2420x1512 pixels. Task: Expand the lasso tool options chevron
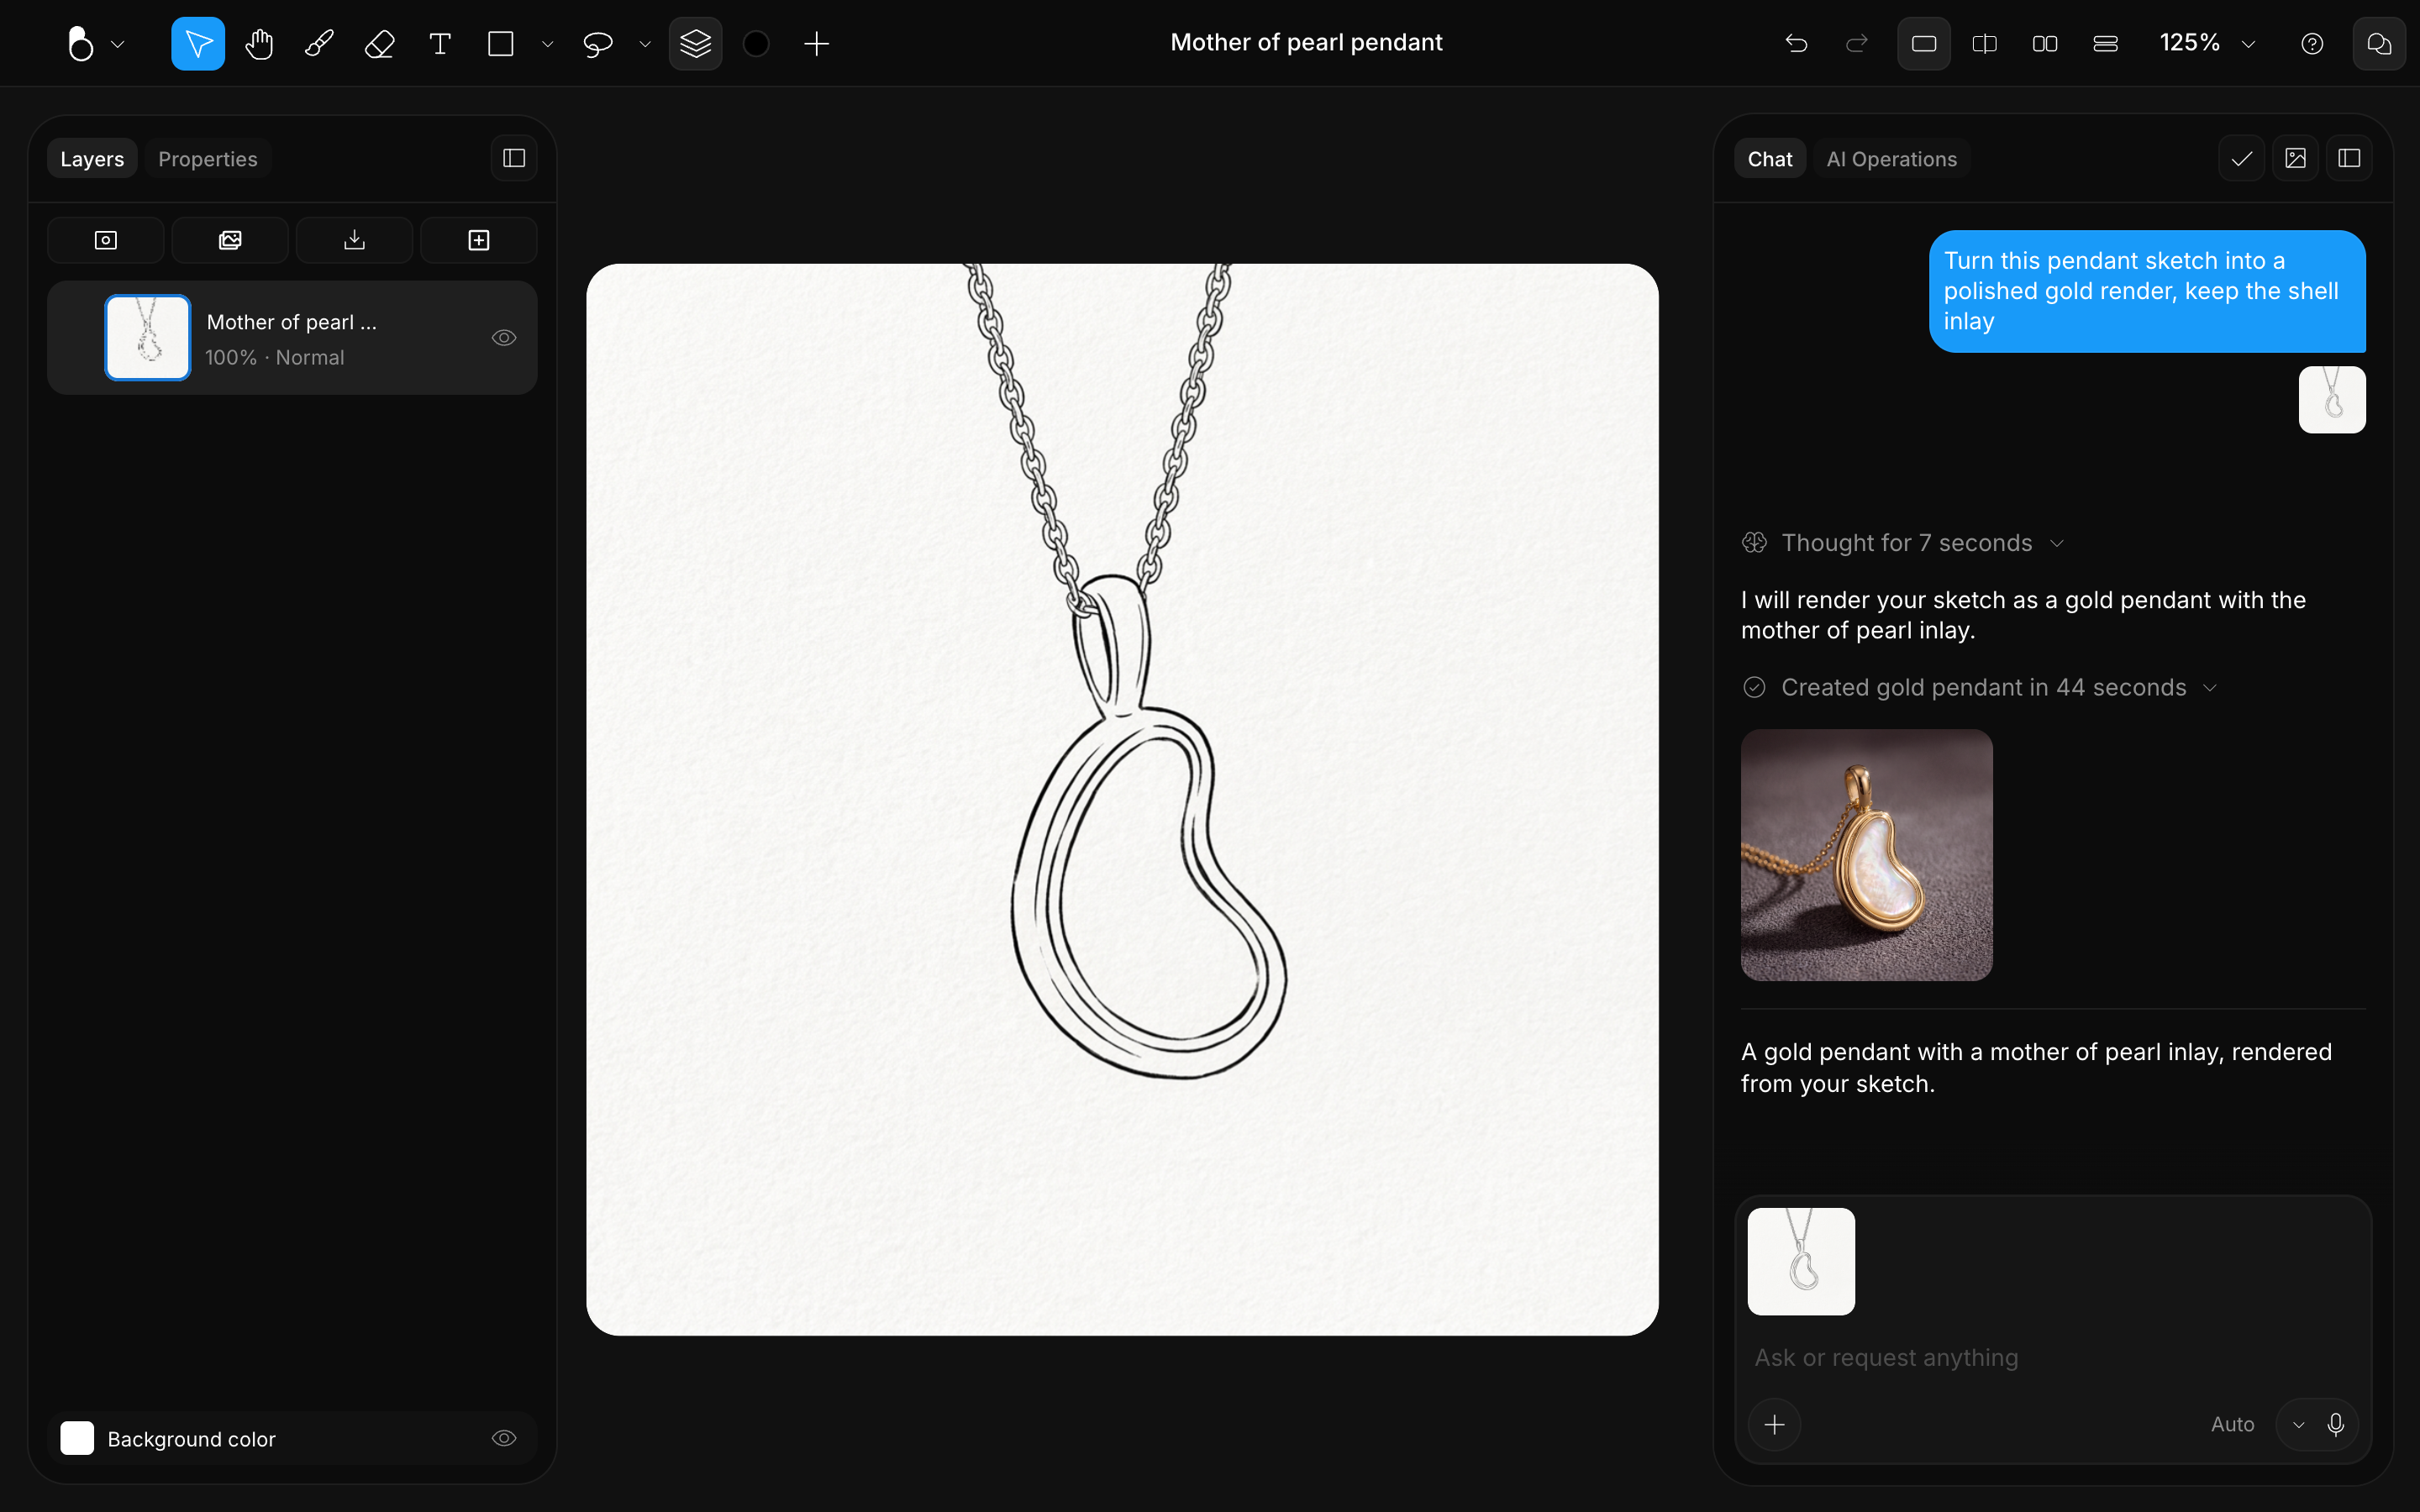tap(645, 44)
